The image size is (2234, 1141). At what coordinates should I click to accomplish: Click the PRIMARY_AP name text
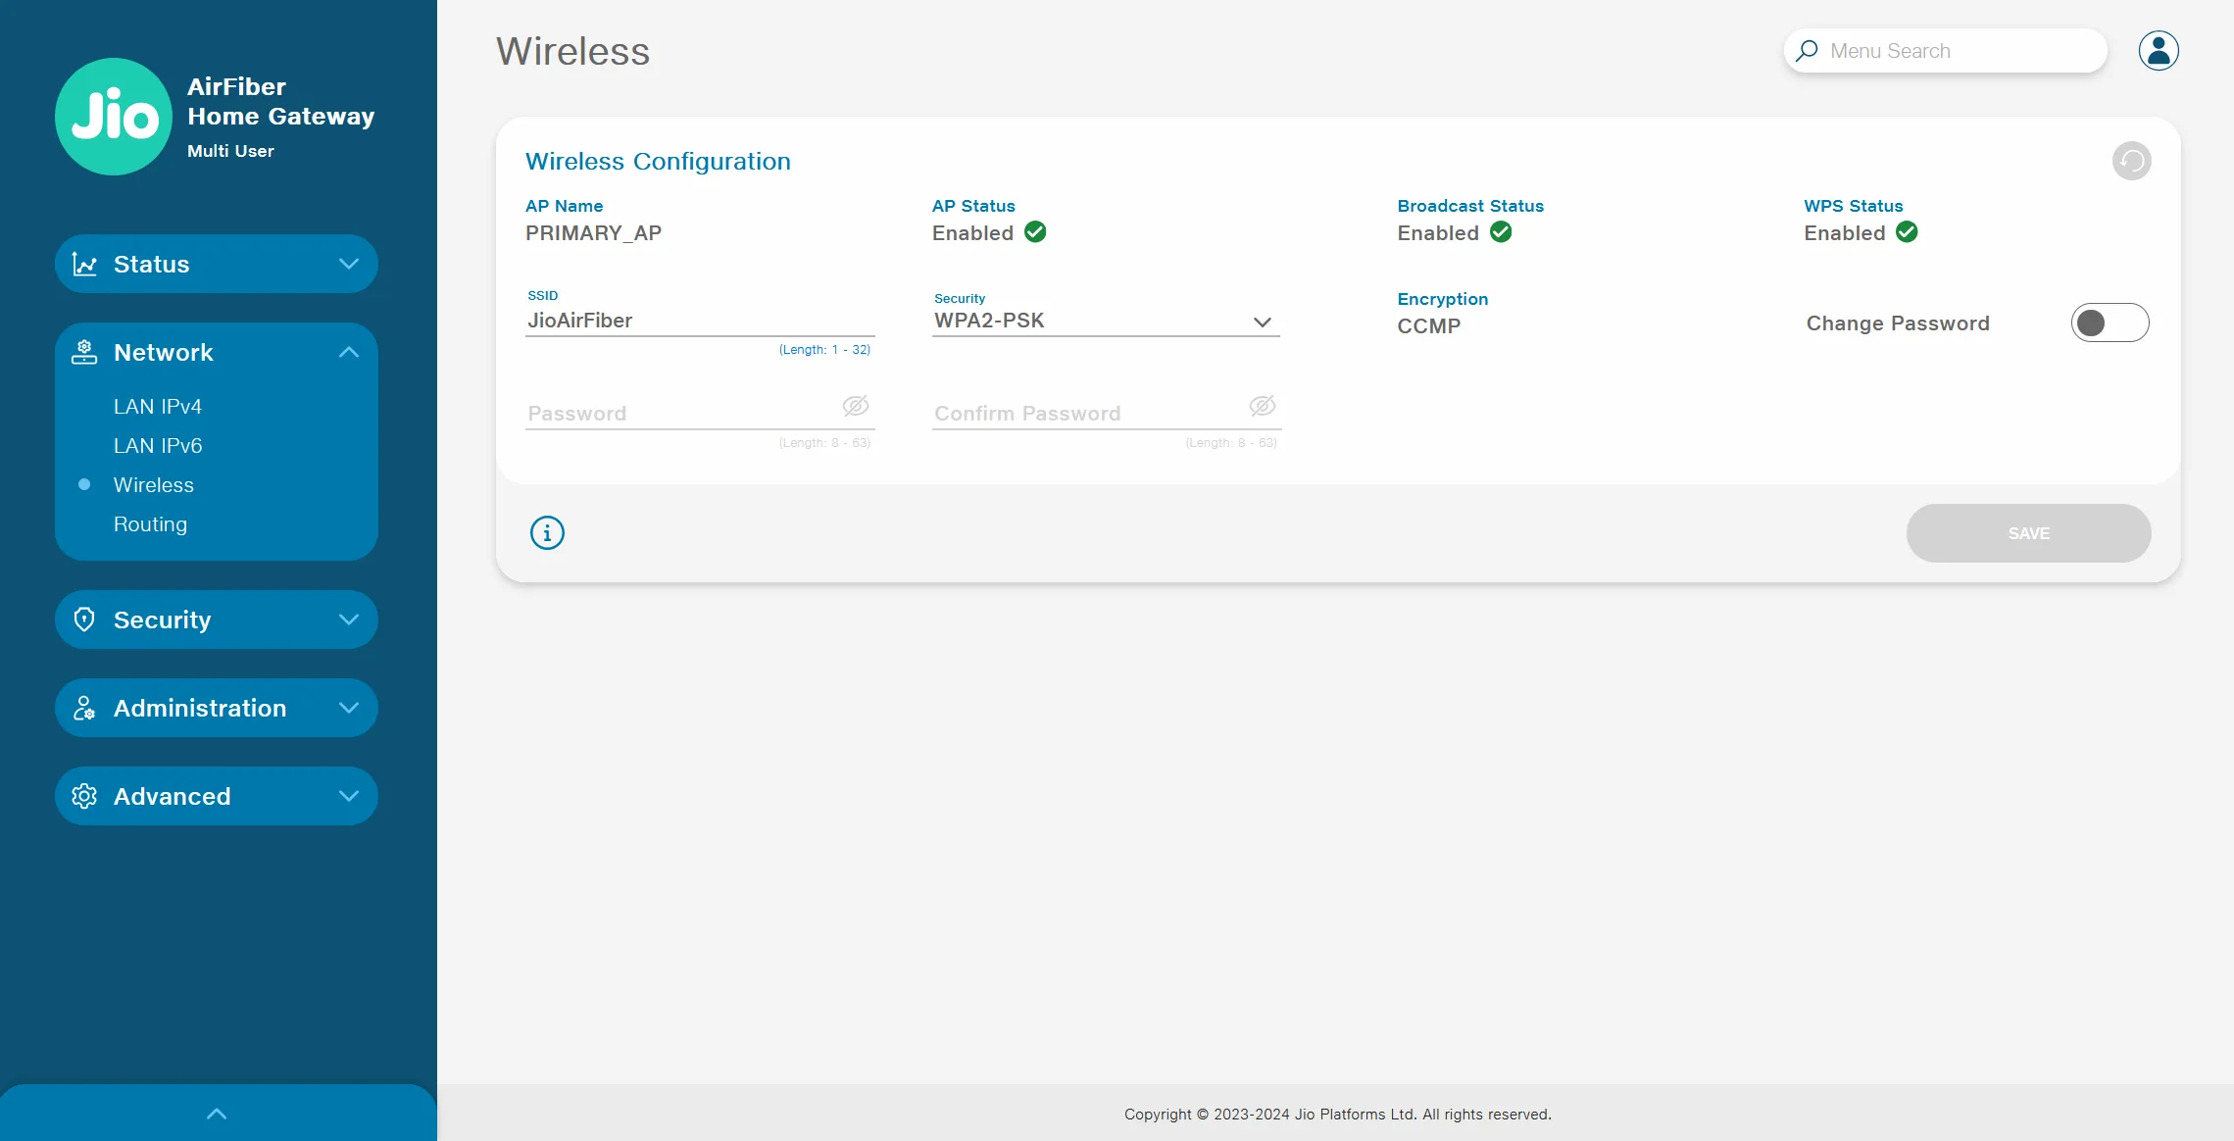[x=594, y=233]
